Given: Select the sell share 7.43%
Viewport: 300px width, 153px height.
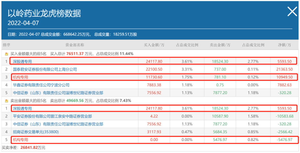Looking at the screenshot, I should point(125,101).
